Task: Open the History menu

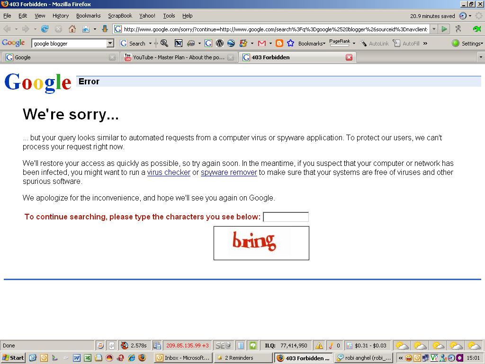Action: point(60,16)
